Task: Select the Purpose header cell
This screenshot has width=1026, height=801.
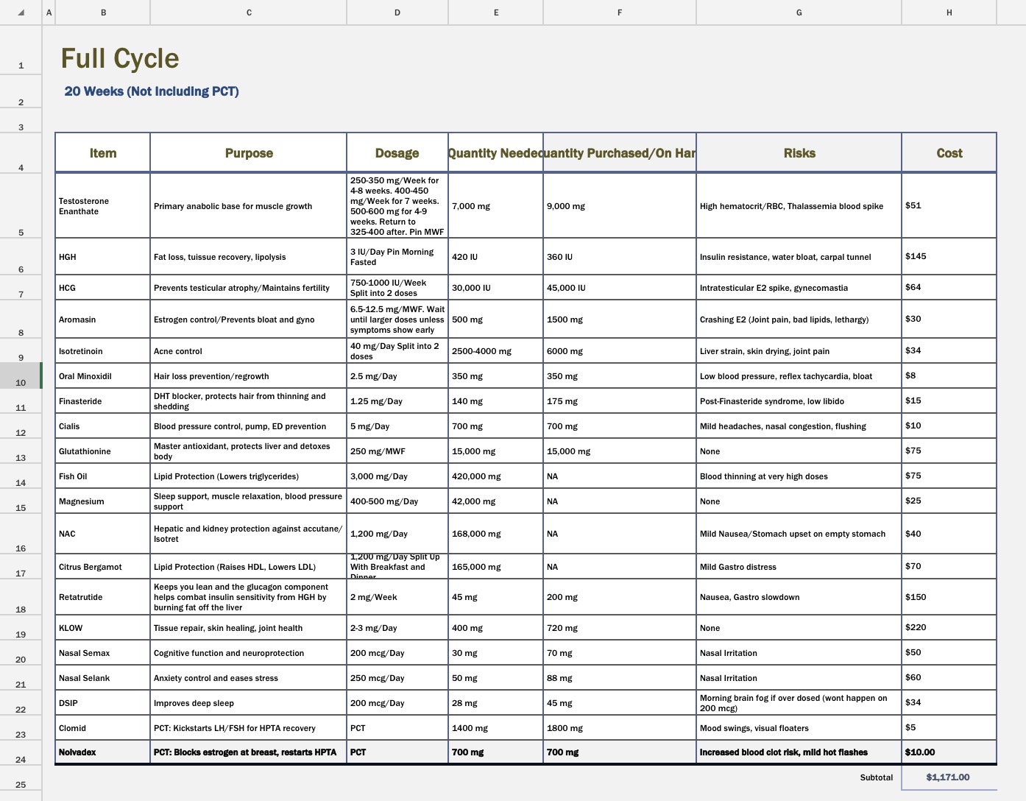Action: pos(249,153)
